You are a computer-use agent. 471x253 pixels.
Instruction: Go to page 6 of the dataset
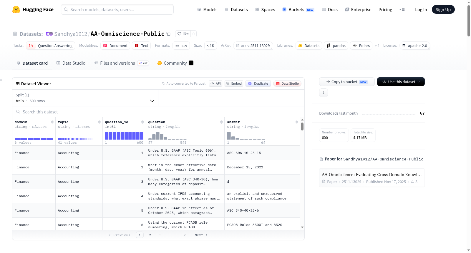click(185, 235)
